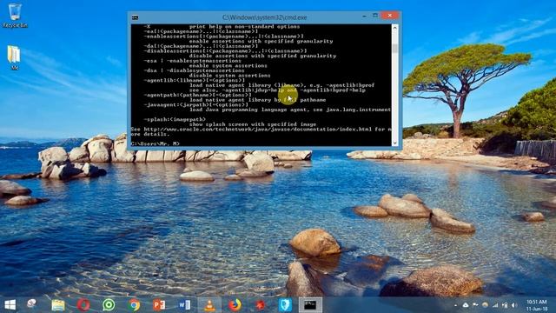The width and height of the screenshot is (556, 313).
Task: Click the '-agentpath:<pathname>' option line
Action: (x=197, y=95)
